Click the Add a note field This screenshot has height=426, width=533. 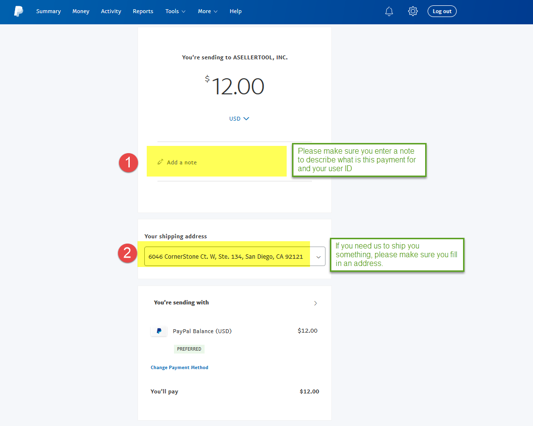coord(235,162)
